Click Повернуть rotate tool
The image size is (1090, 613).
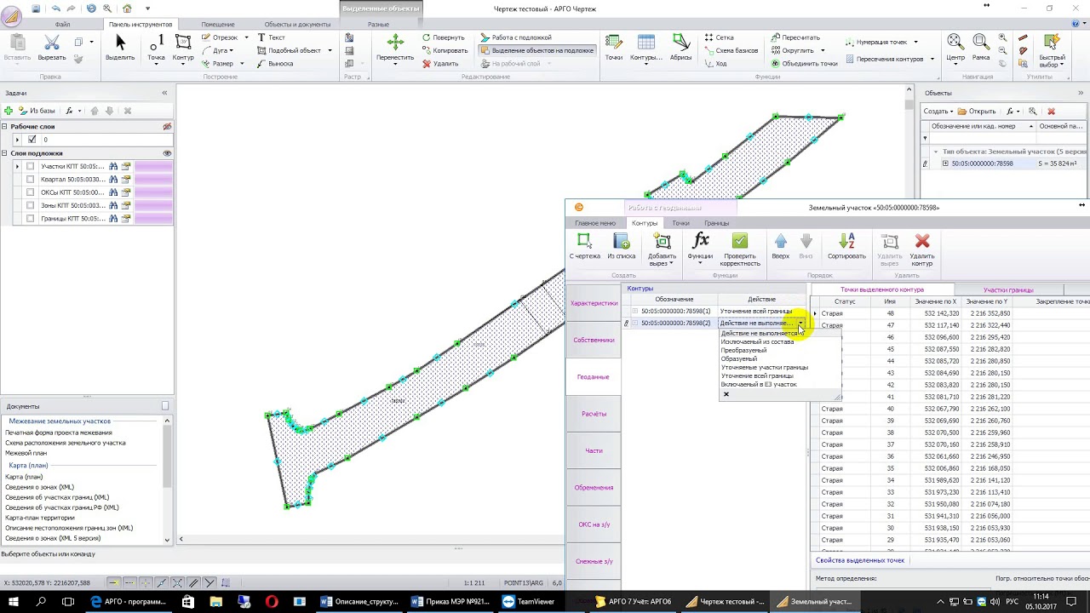coord(444,37)
